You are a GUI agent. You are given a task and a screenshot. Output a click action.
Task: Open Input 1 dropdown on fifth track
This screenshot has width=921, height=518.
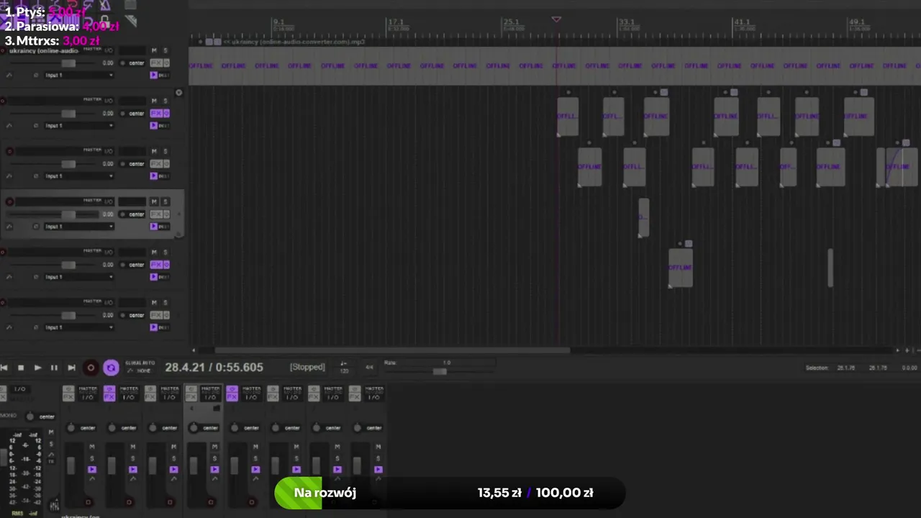78,276
